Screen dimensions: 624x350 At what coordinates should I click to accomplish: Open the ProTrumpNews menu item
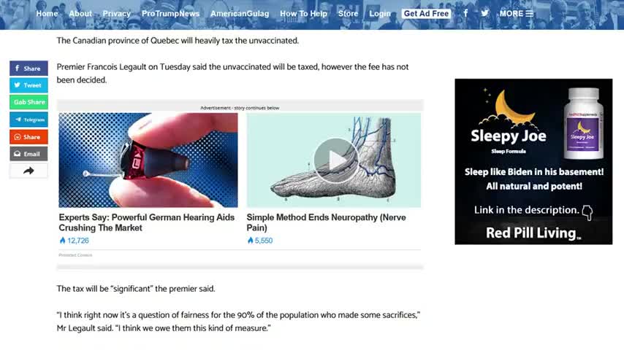[x=170, y=14]
